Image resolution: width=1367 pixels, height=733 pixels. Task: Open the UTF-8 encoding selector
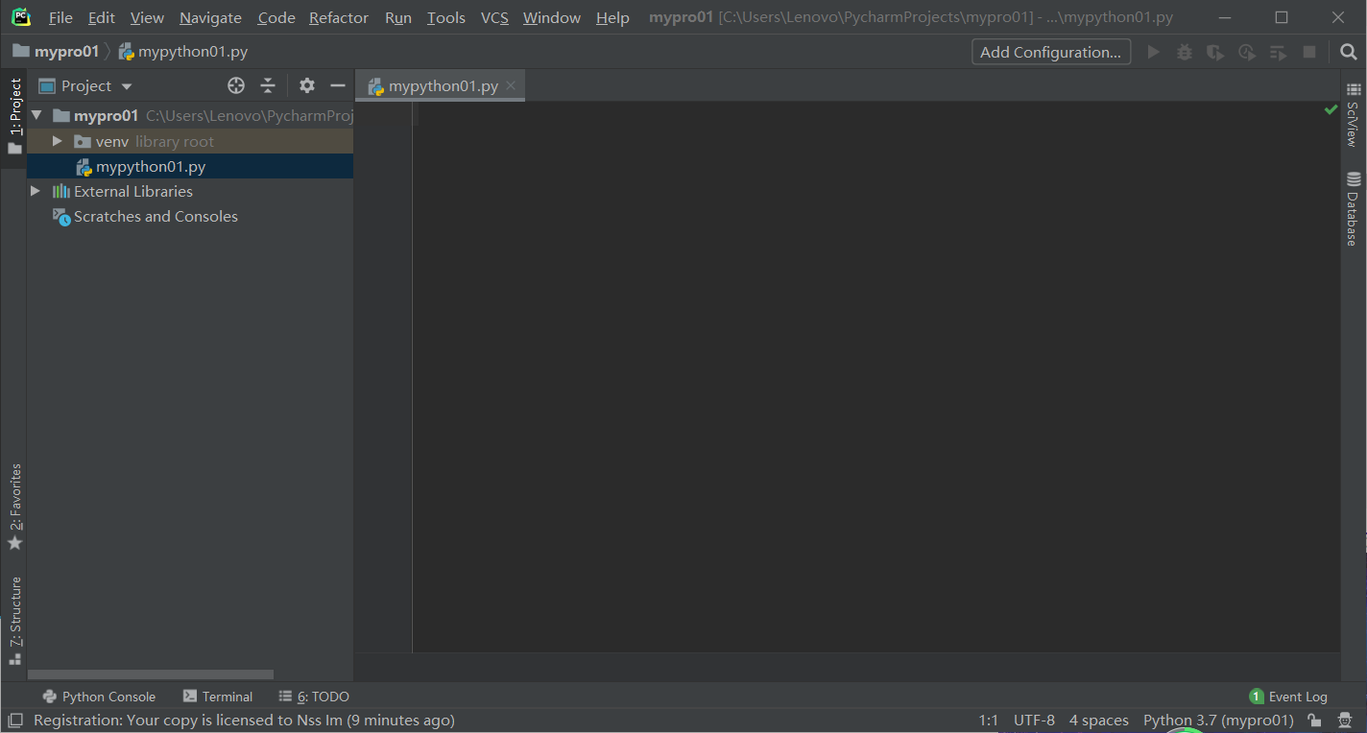pos(1034,720)
